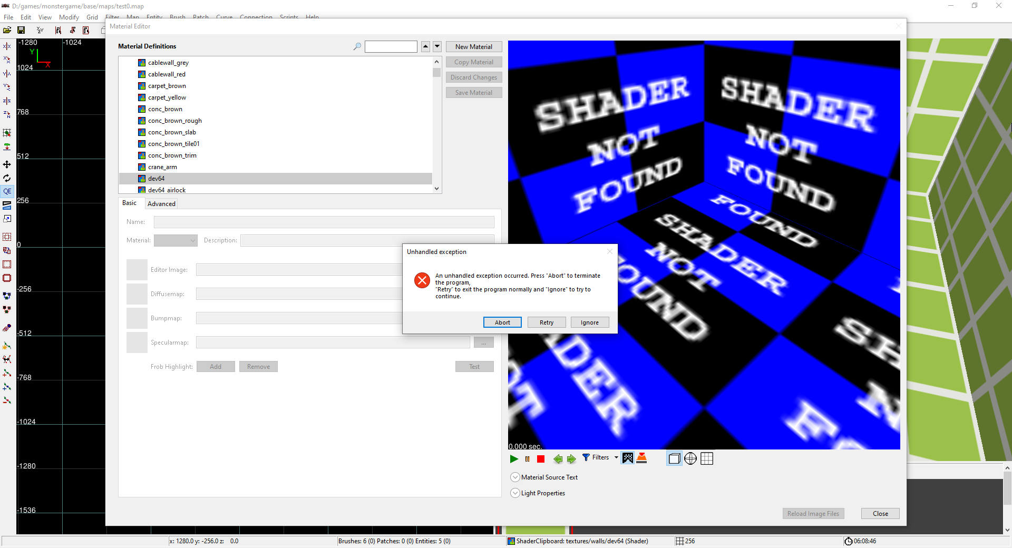Go to previous frame with green left arrow
The image size is (1012, 548).
click(558, 459)
